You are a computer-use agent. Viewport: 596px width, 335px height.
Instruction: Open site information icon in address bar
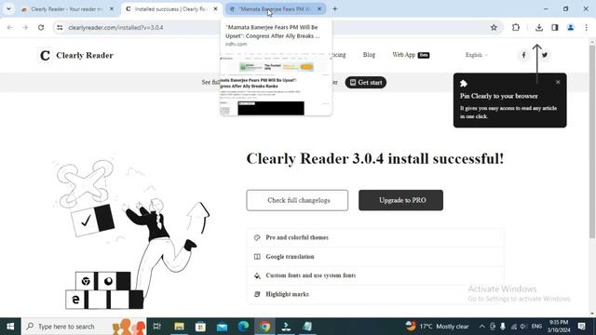[x=60, y=27]
